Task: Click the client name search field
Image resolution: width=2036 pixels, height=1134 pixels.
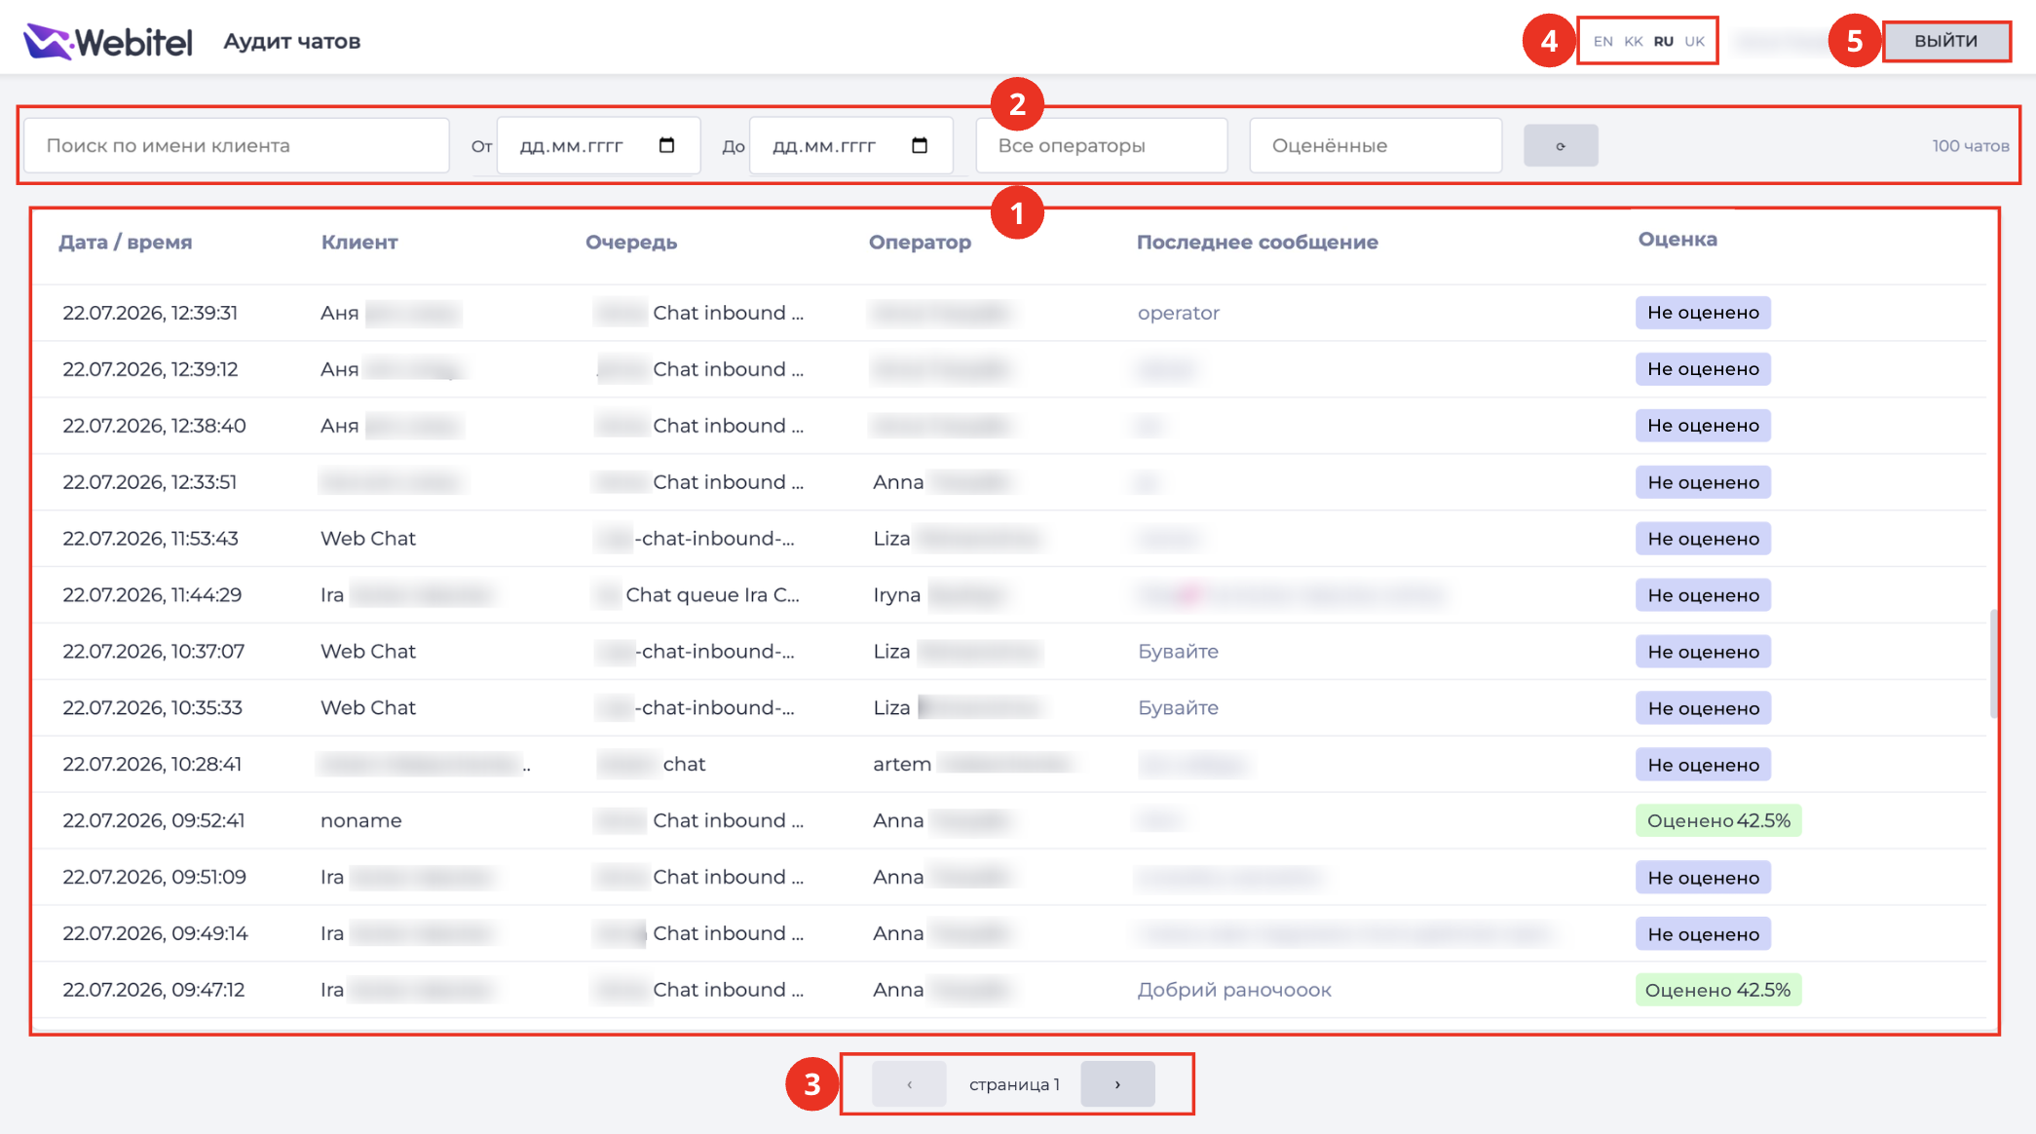Action: [x=237, y=145]
